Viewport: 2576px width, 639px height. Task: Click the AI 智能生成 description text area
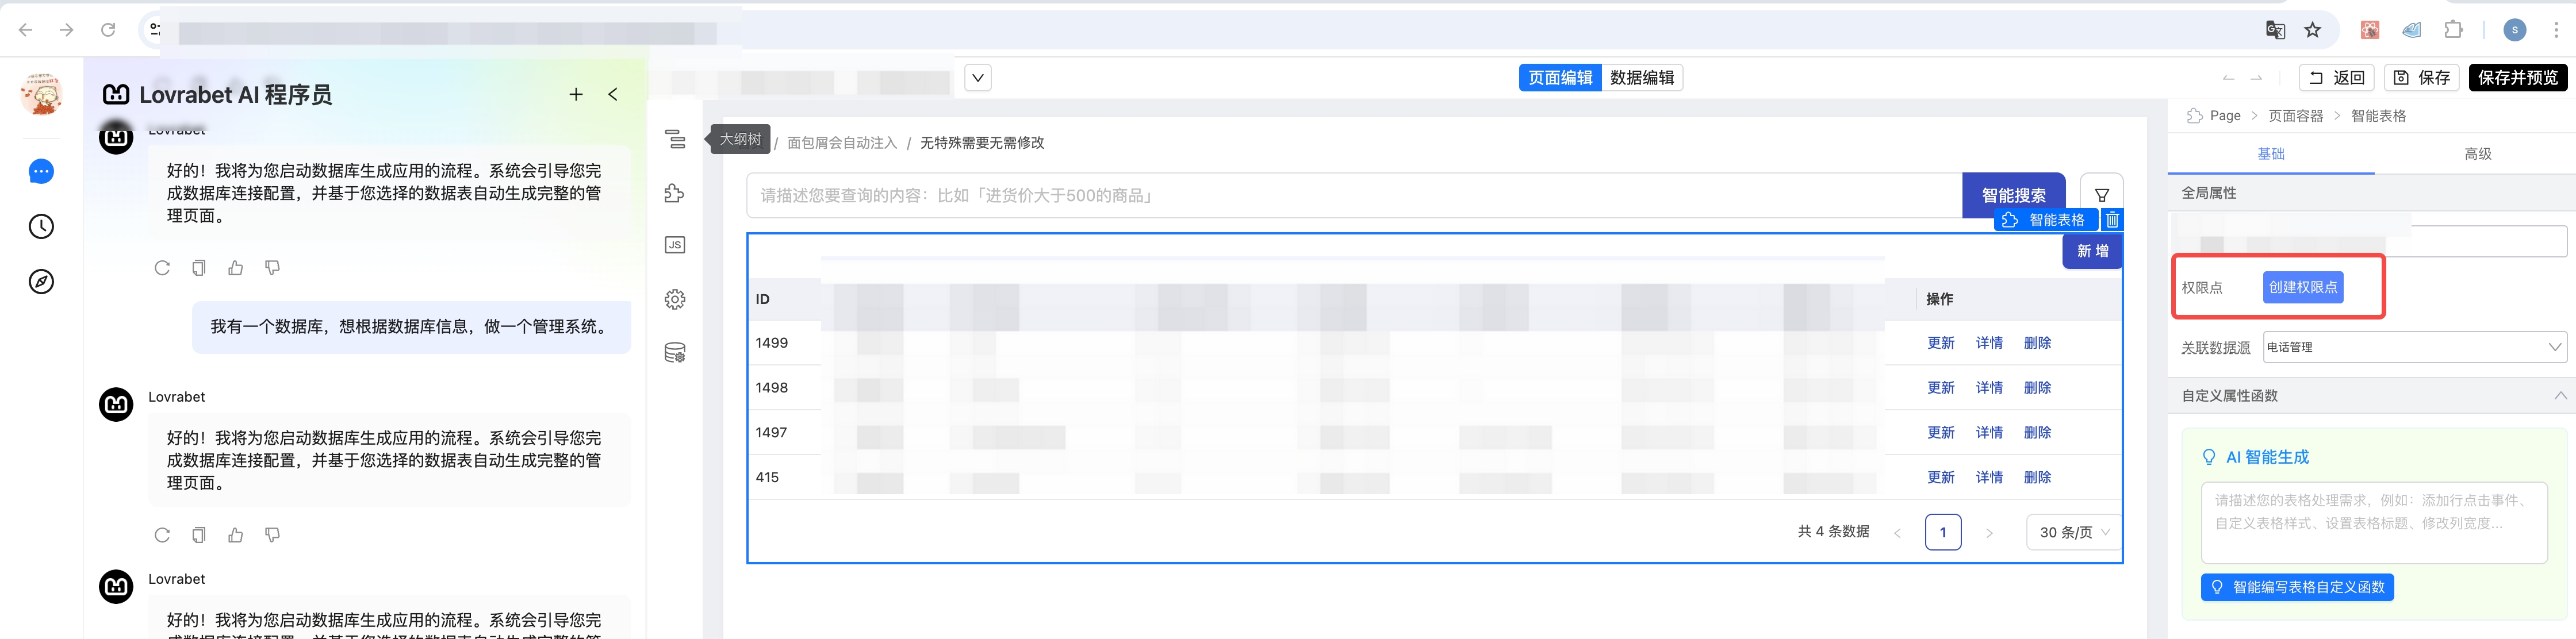pyautogui.click(x=2373, y=523)
